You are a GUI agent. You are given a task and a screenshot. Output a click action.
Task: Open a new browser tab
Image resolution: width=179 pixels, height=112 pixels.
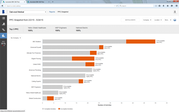tap(53, 2)
